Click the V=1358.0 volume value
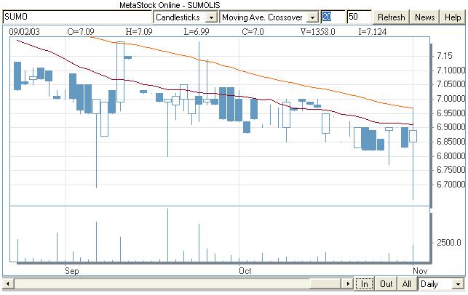The height and width of the screenshot is (295, 468). [x=317, y=31]
